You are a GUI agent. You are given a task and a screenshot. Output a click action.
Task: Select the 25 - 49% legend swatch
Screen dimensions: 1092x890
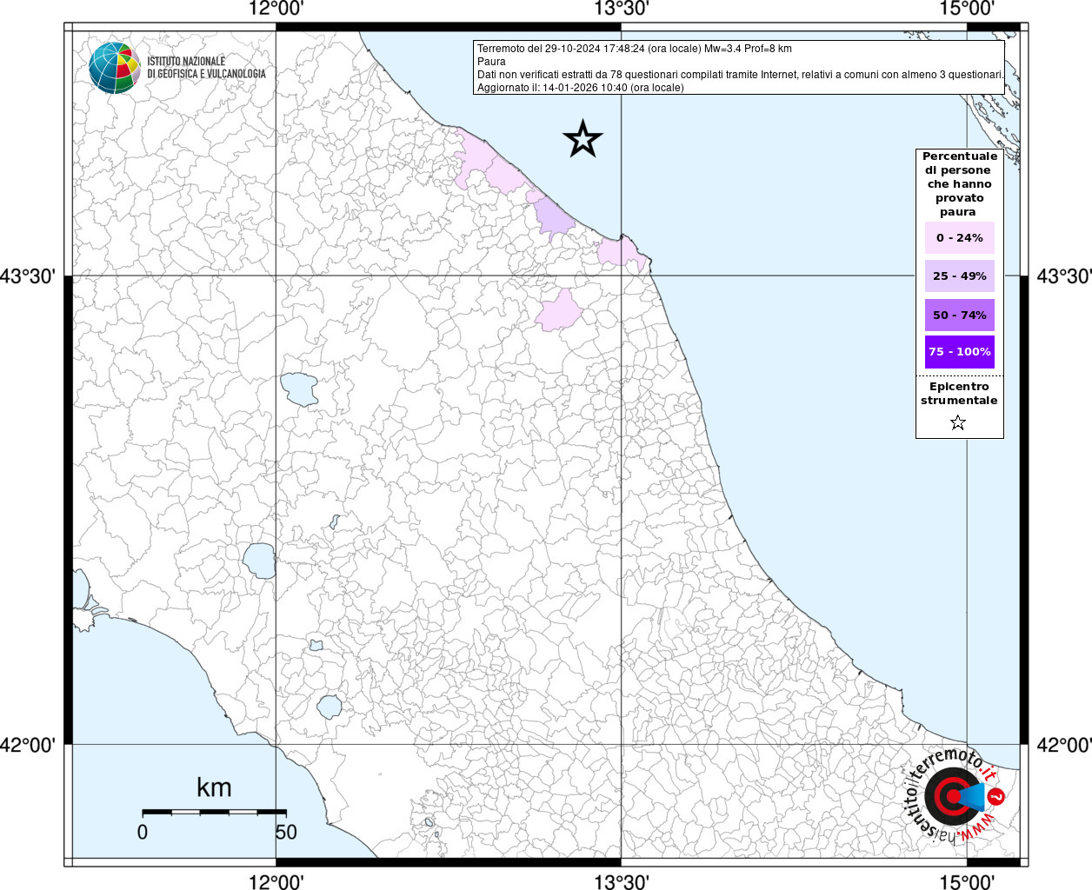click(x=959, y=276)
